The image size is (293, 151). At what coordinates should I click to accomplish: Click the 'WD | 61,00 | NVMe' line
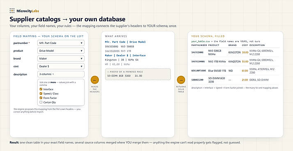tap(117, 64)
